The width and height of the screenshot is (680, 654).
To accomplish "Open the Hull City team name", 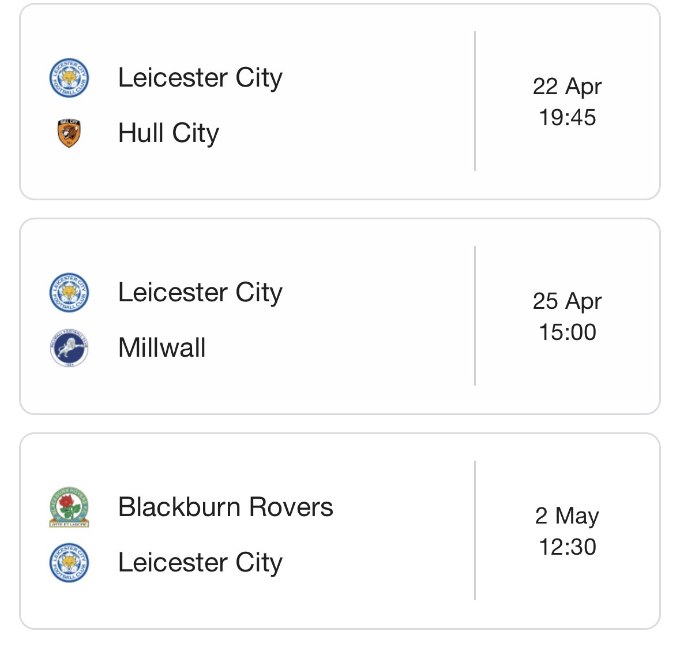I will [168, 133].
